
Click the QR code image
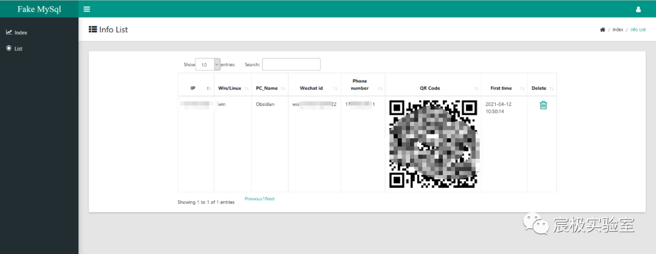(x=433, y=144)
